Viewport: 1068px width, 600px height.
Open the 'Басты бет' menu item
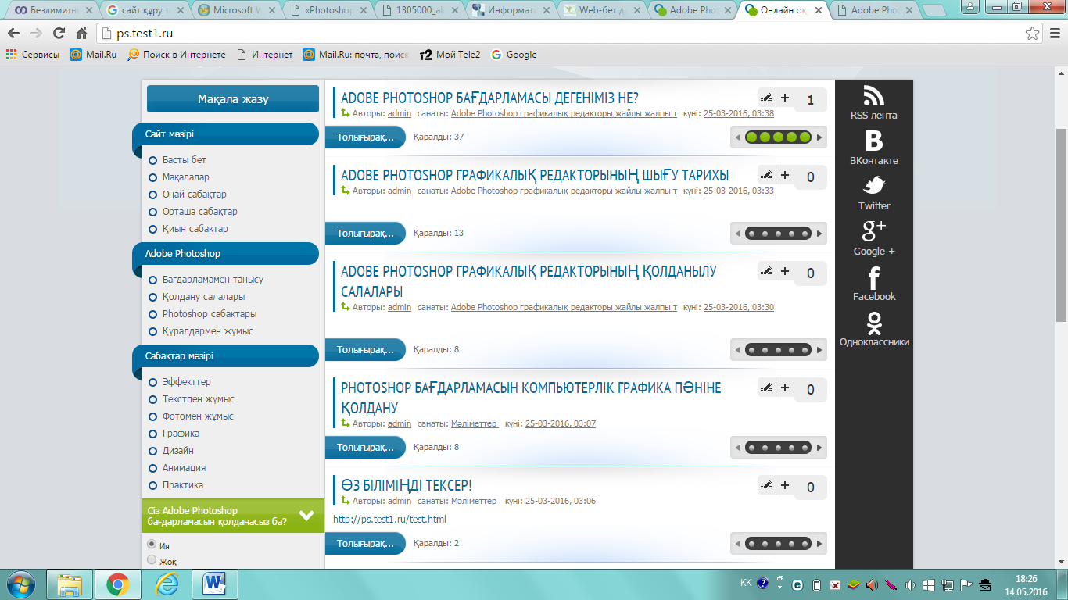[x=184, y=159]
